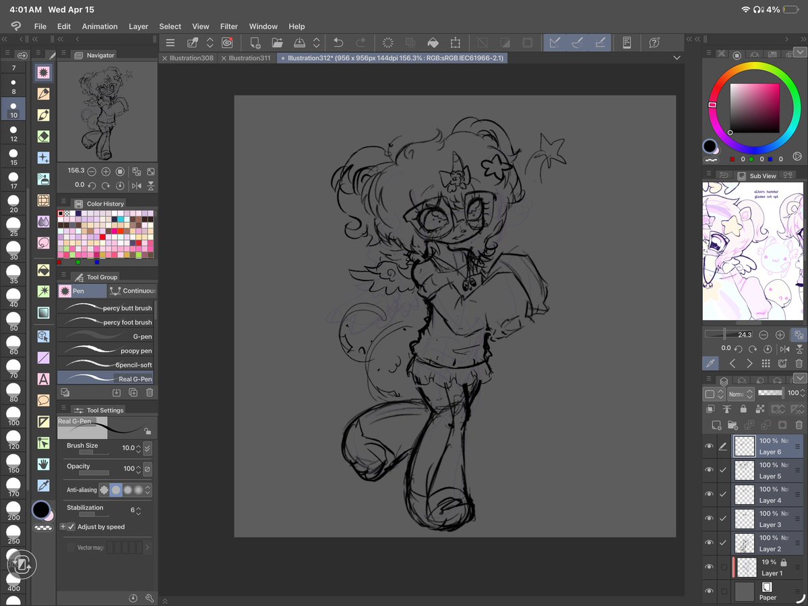Hide Layer 4 with its eye icon
The width and height of the screenshot is (808, 606).
point(709,494)
